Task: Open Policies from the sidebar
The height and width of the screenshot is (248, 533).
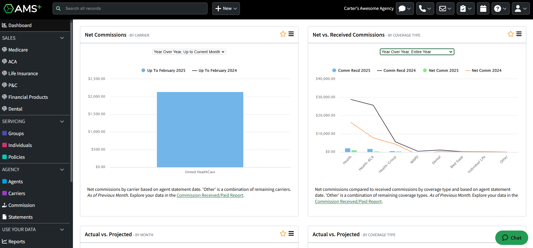Action: 16,157
